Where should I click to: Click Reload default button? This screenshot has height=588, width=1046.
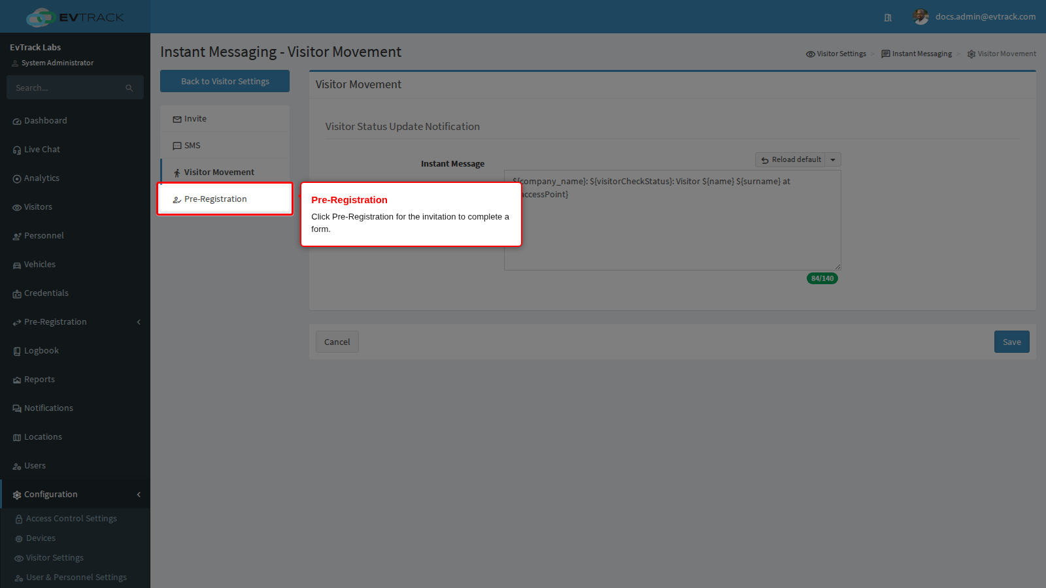(790, 160)
